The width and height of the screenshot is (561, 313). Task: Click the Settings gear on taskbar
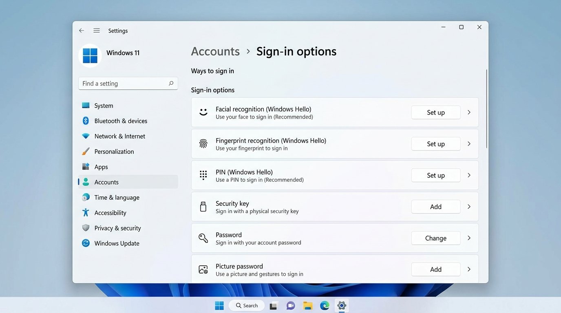[342, 306]
